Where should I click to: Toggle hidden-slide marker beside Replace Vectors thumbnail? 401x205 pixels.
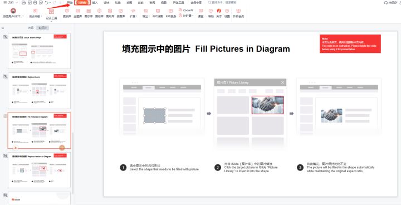pos(5,156)
